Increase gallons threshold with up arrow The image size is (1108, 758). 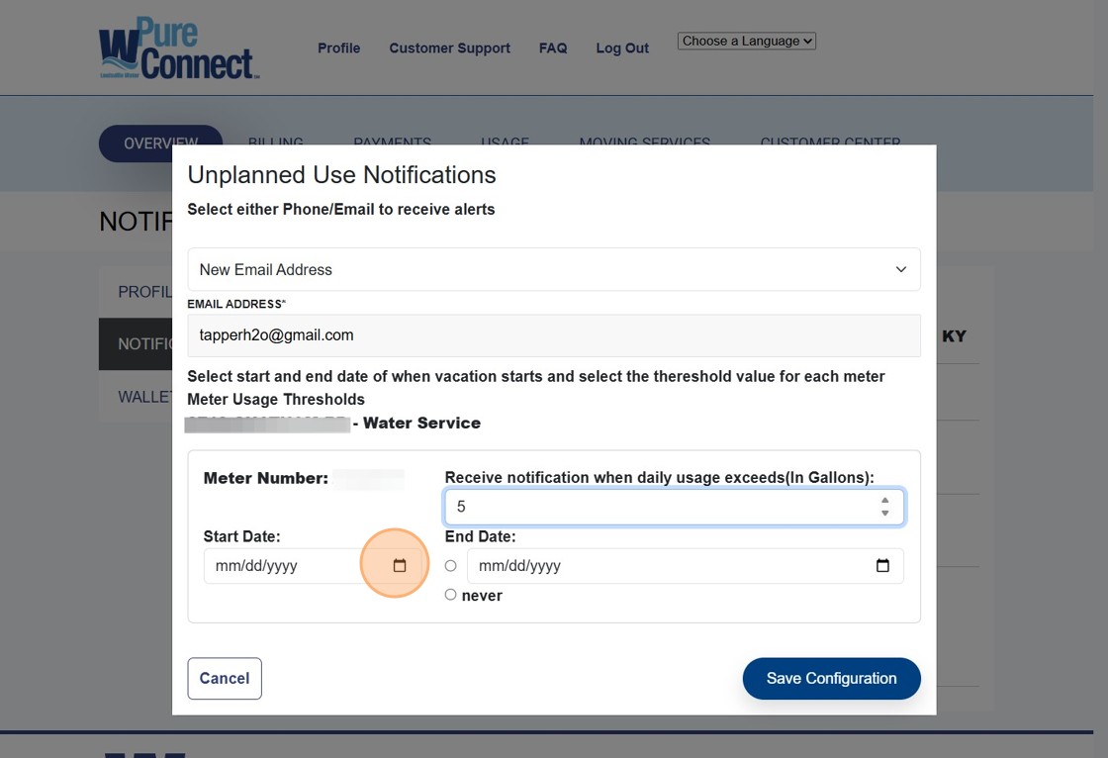(x=884, y=501)
